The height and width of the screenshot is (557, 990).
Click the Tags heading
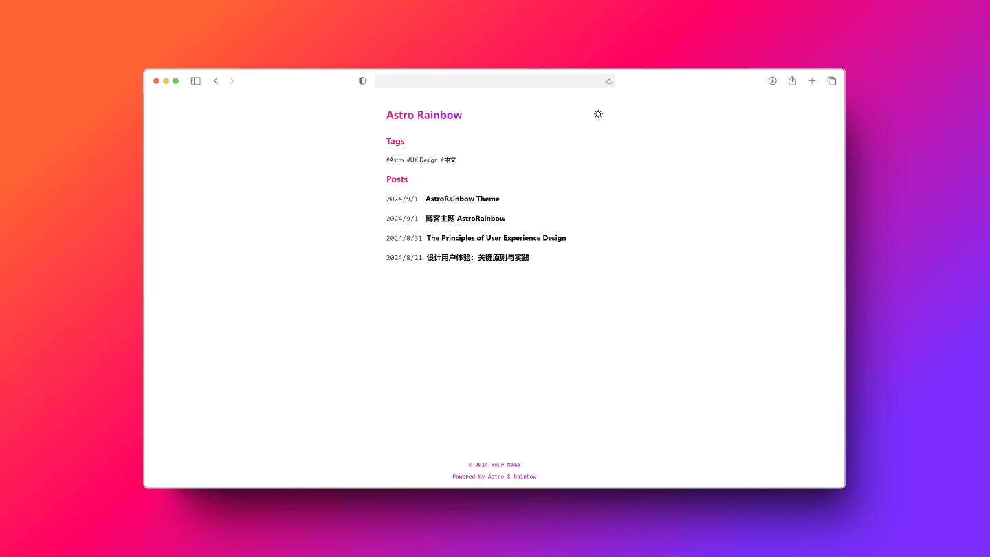(x=395, y=141)
